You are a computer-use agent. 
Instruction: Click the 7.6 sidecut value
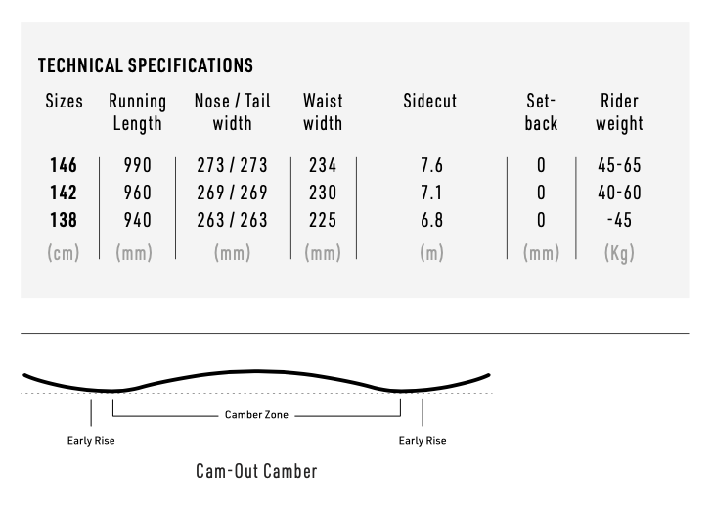point(431,165)
